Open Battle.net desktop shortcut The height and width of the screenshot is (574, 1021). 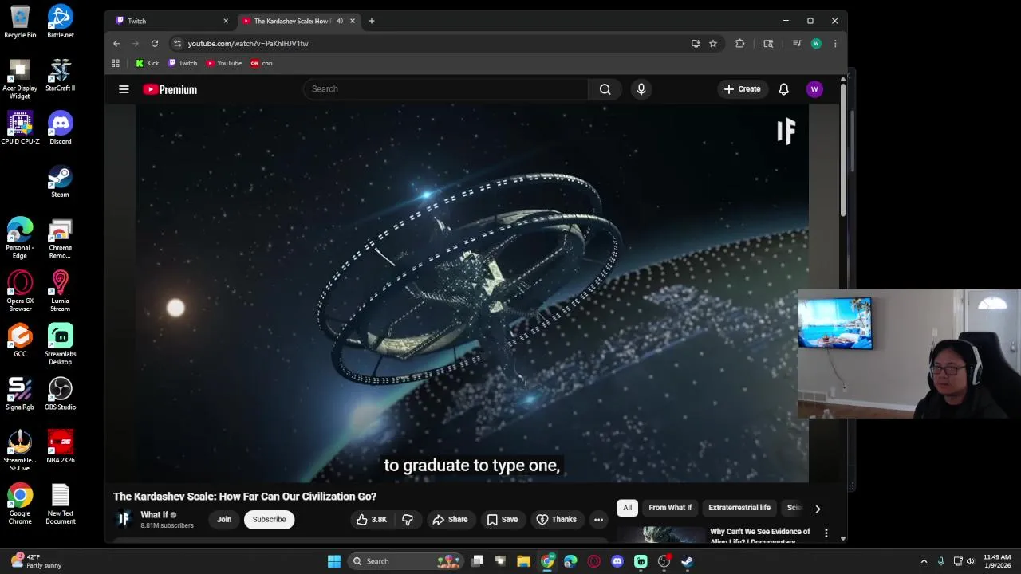61,22
